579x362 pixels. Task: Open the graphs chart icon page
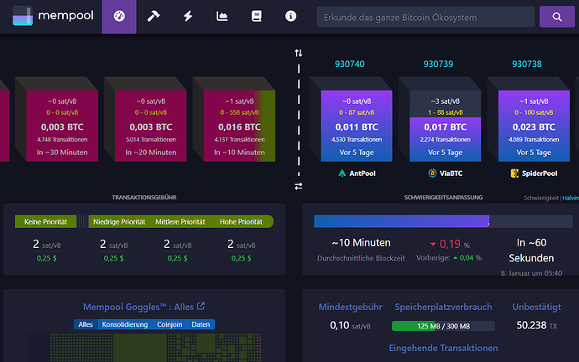pos(222,17)
